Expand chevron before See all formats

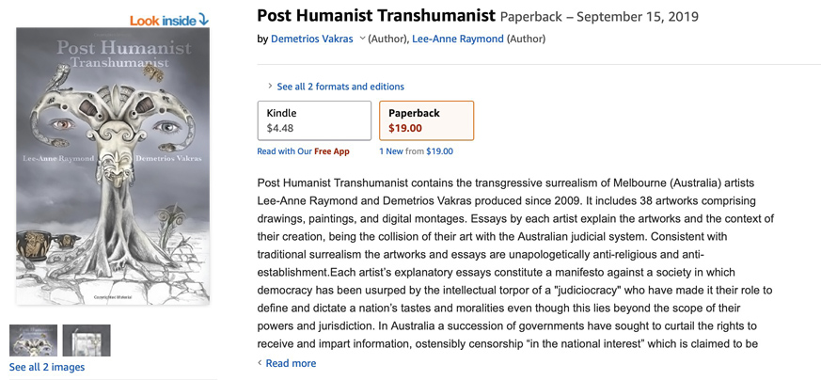coord(270,87)
